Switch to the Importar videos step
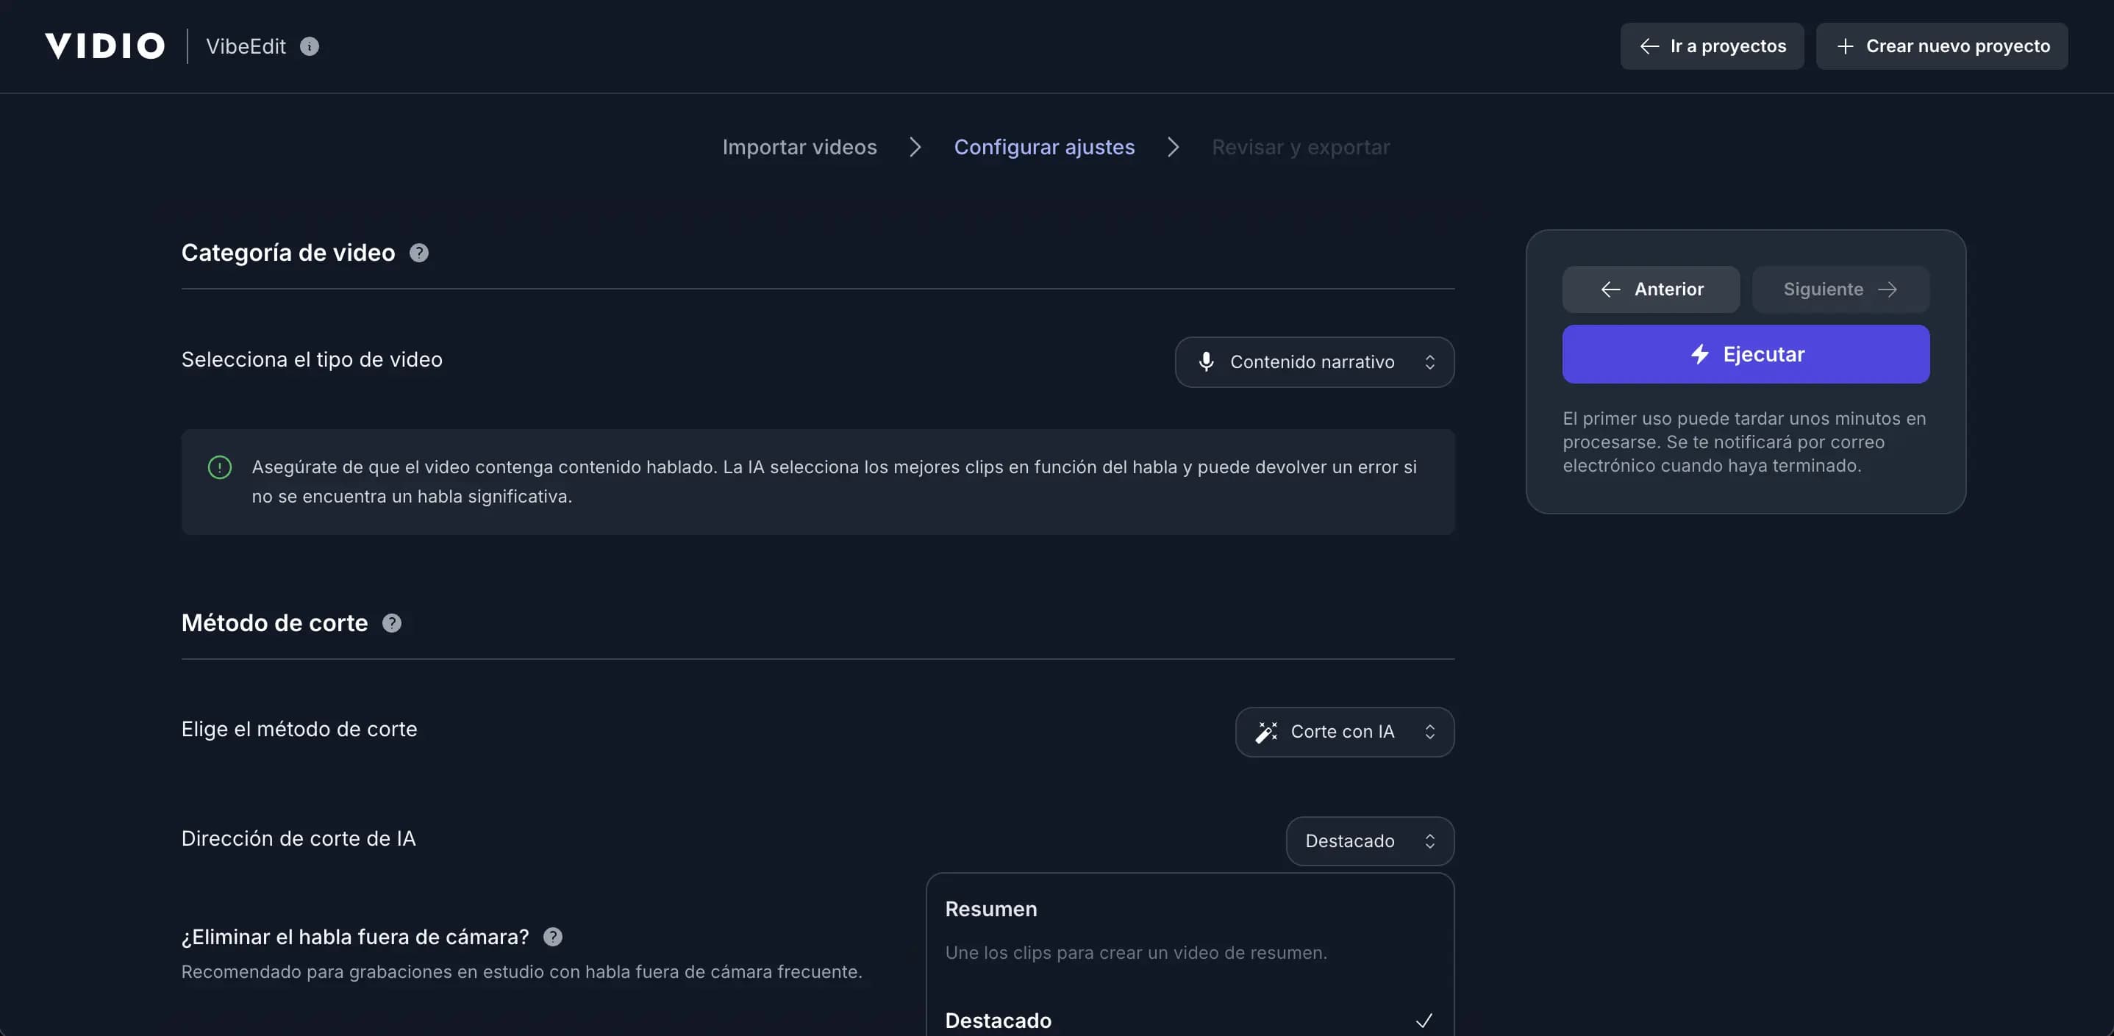Viewport: 2114px width, 1036px height. pos(799,147)
